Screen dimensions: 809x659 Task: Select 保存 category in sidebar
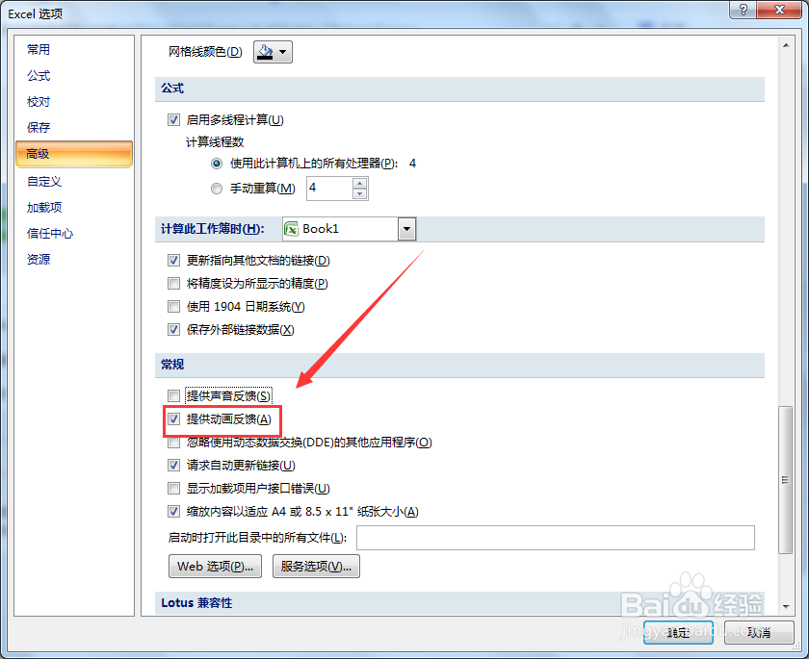(39, 127)
